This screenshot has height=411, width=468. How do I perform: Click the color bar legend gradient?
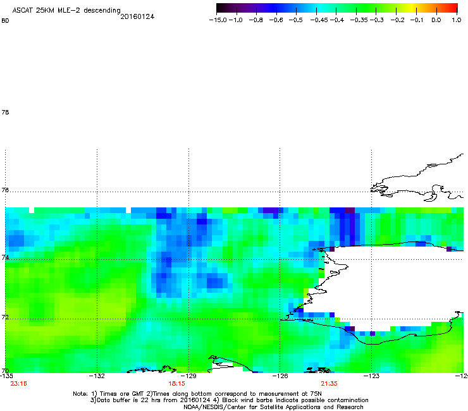(337, 8)
